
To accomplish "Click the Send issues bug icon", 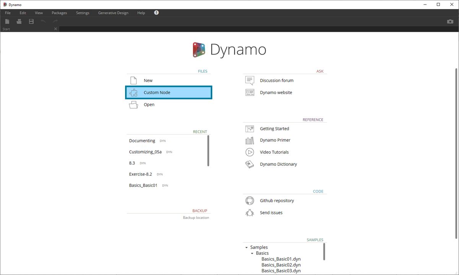I will pyautogui.click(x=249, y=213).
